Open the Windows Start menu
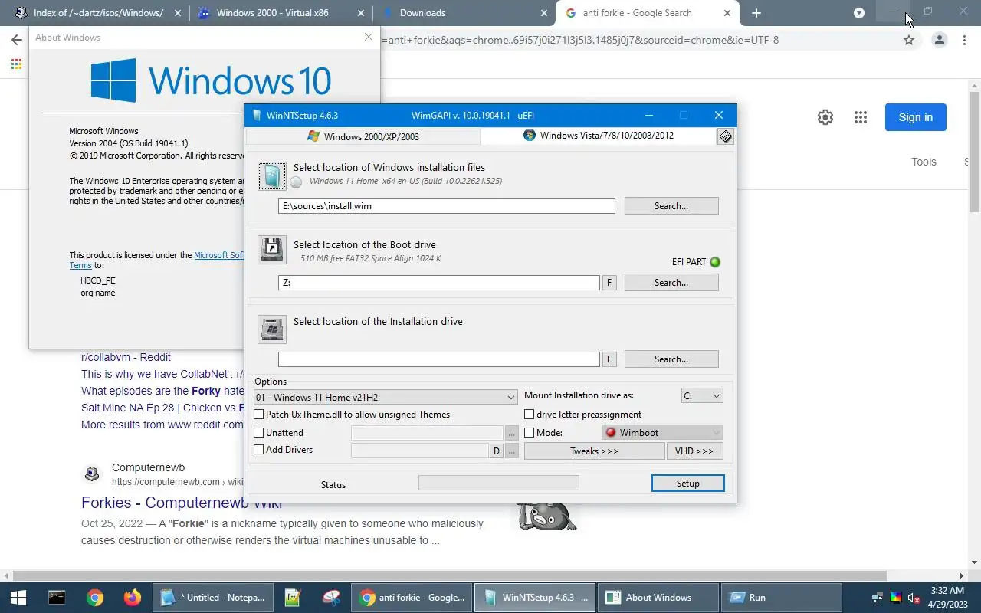Image resolution: width=981 pixels, height=613 pixels. pyautogui.click(x=18, y=598)
